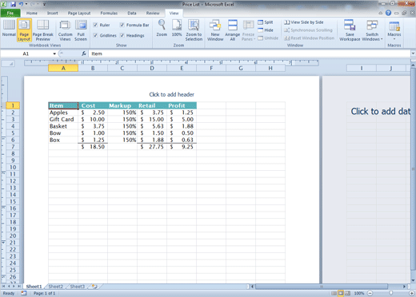
Task: Switch to Normal view in status bar
Action: click(334, 293)
